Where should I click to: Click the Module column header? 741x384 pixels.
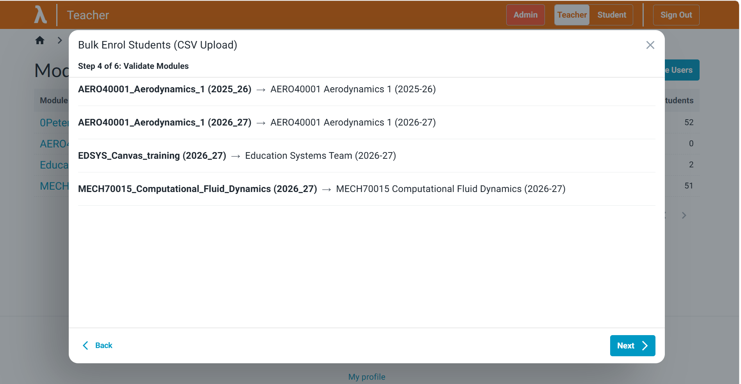click(x=54, y=100)
